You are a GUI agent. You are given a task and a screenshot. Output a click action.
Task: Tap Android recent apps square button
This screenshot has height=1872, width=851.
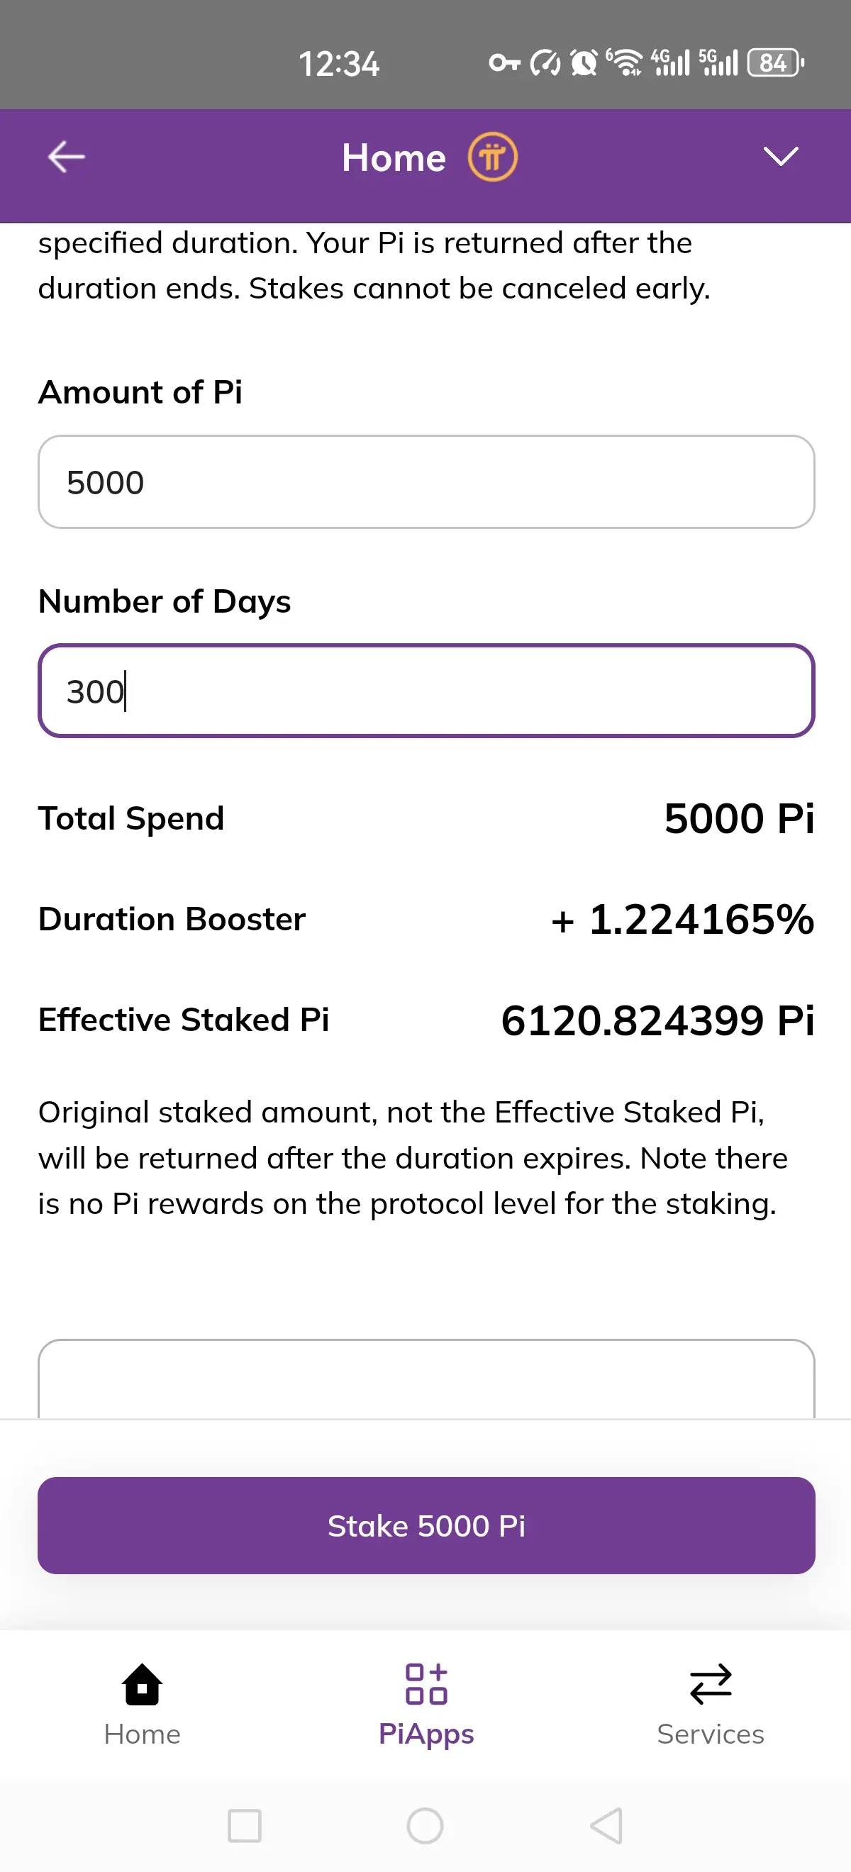244,1825
